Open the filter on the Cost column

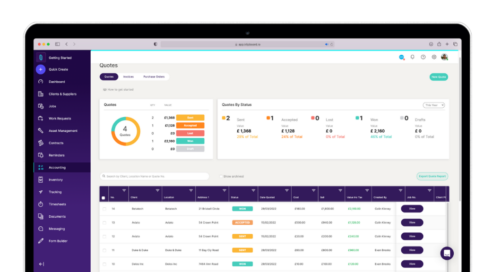click(314, 191)
